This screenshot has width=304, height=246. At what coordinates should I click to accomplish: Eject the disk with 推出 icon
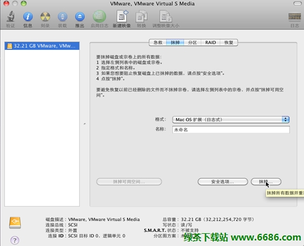(80, 17)
